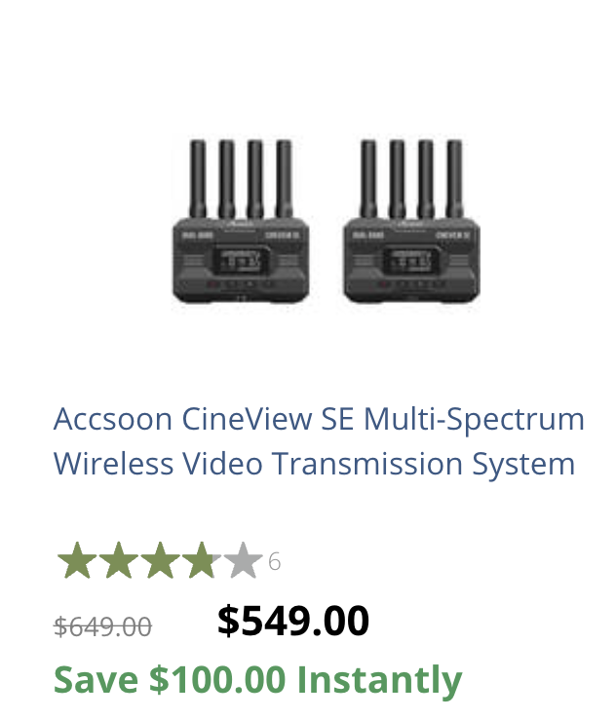Click the gray fifth rating star
Image resolution: width=616 pixels, height=719 pixels.
point(243,561)
